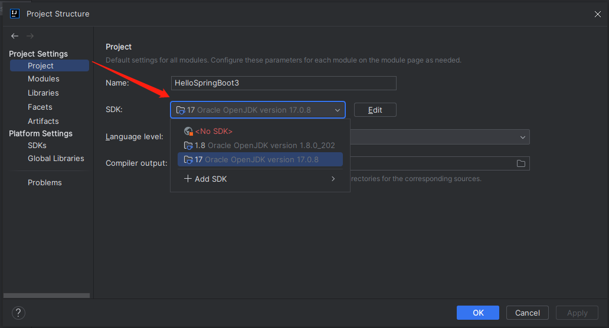Click the Project Settings heading
This screenshot has width=609, height=328.
[38, 54]
